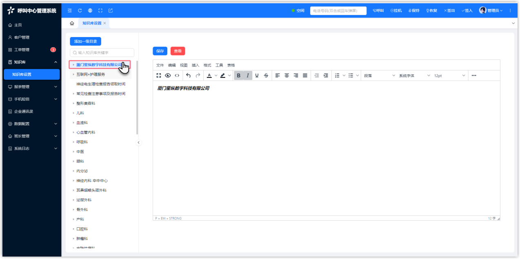Toggle italic formatting button
520x259 pixels.
coord(247,75)
